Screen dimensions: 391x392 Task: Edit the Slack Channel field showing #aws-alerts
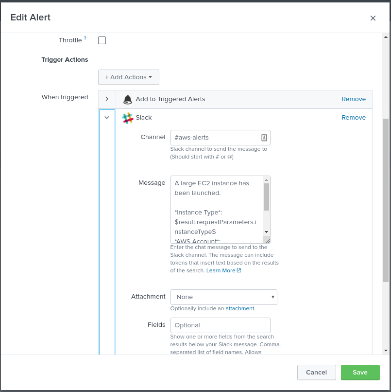coord(214,137)
